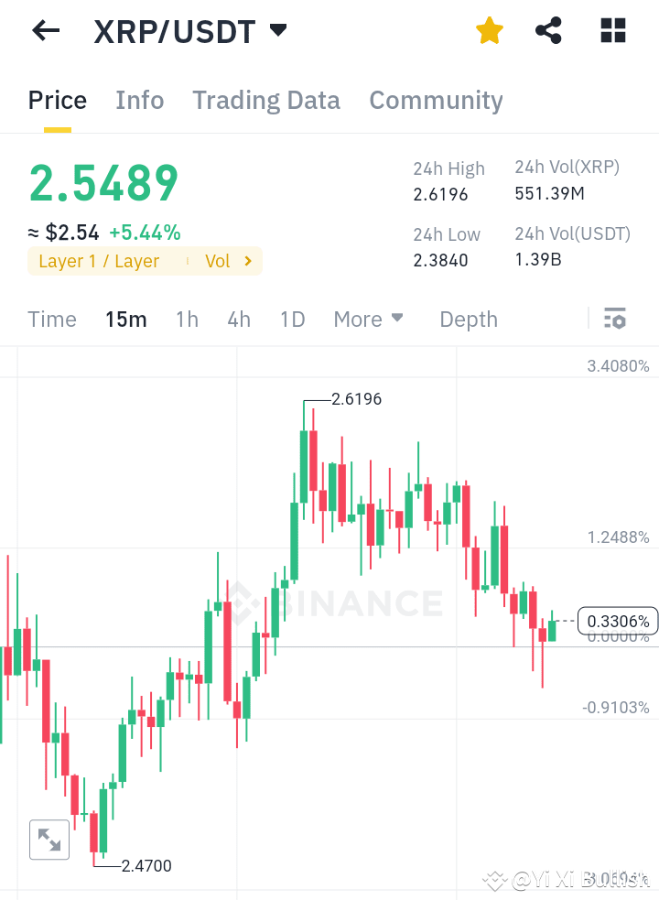Select the Info tab

click(139, 101)
